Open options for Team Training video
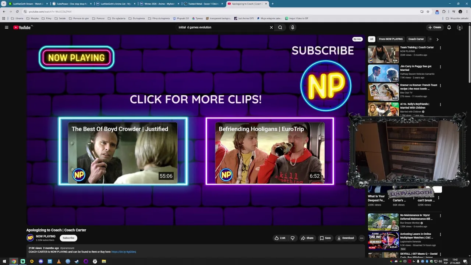This screenshot has width=471, height=265. point(440,47)
